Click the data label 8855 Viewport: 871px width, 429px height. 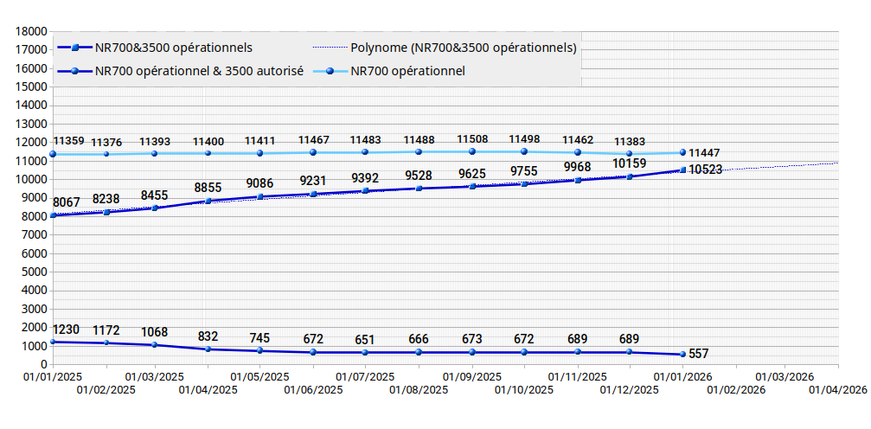coord(208,188)
